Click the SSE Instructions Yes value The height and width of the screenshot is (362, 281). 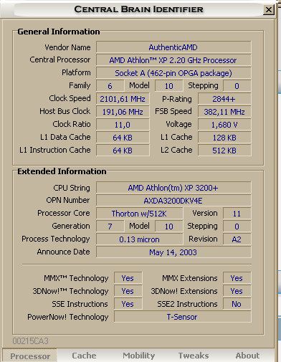128,304
